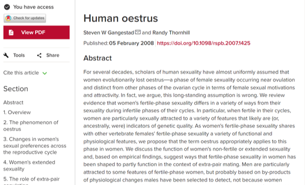Navigate to section 4. Women's extended sexuality
This screenshot has height=185, width=305.
[x=29, y=165]
